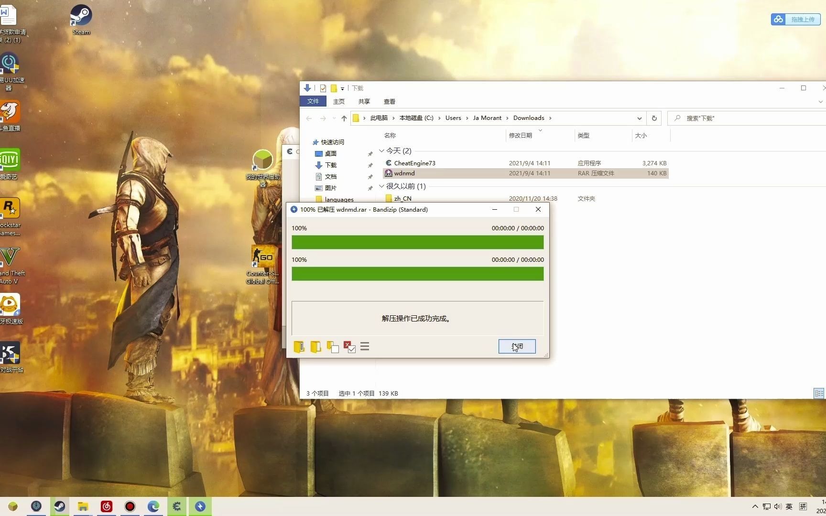This screenshot has width=826, height=516.
Task: Launch the Grand Theft Auto V shortcut
Action: tap(11, 265)
